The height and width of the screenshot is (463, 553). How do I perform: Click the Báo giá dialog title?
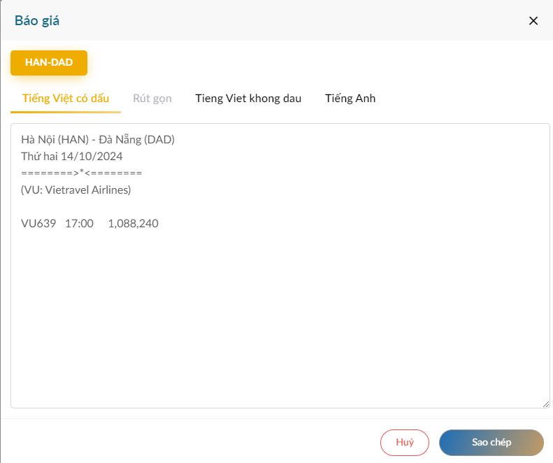[37, 20]
